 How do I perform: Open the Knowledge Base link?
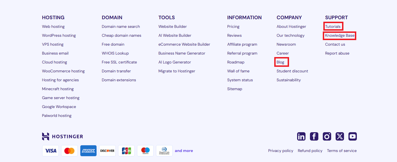(x=340, y=35)
